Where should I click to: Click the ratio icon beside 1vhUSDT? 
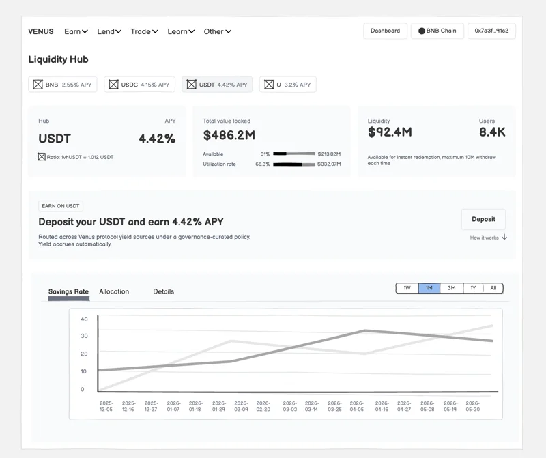42,157
